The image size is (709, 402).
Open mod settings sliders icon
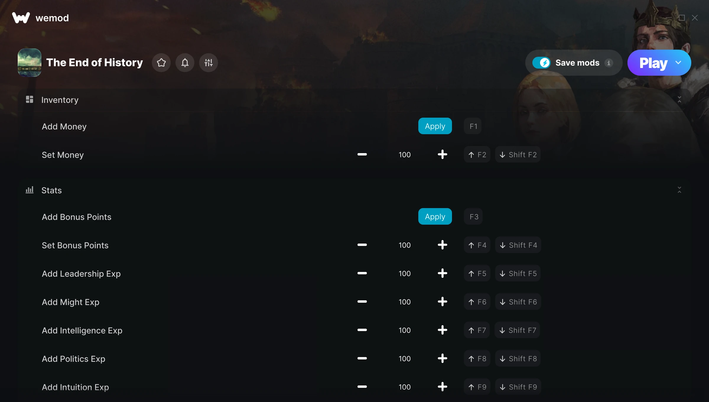pos(209,63)
